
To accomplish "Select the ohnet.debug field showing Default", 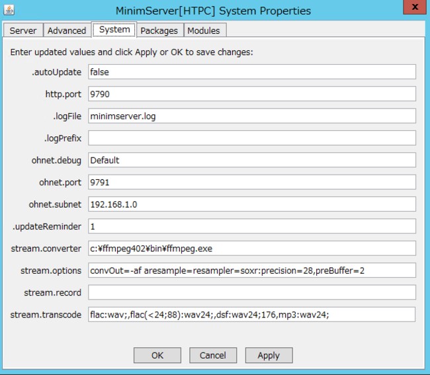I will (x=252, y=160).
